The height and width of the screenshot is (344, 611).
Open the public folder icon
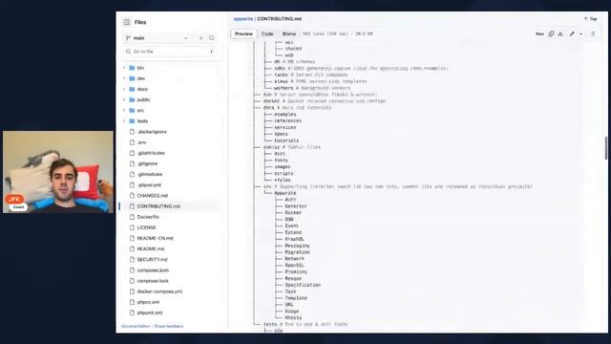[x=132, y=99]
